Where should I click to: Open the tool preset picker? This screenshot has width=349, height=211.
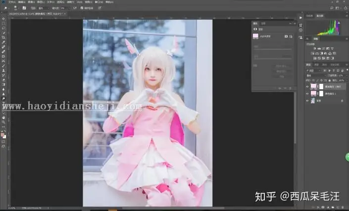click(x=5, y=8)
